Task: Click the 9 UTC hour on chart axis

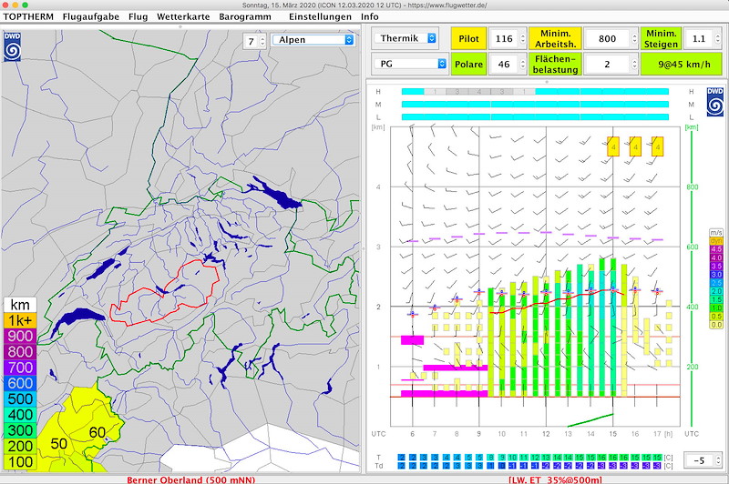Action: pos(479,434)
